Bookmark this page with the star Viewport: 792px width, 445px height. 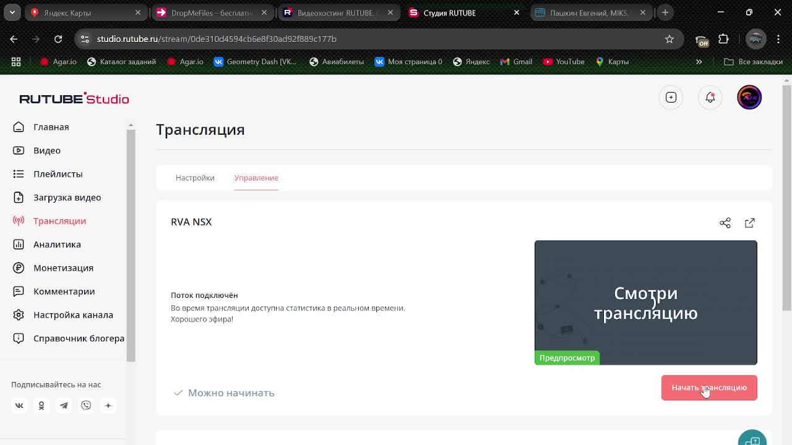pos(669,39)
